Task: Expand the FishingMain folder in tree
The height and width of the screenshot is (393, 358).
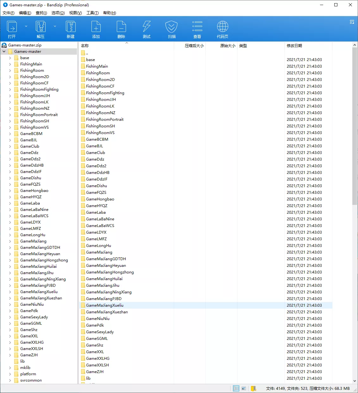Action: pyautogui.click(x=10, y=64)
